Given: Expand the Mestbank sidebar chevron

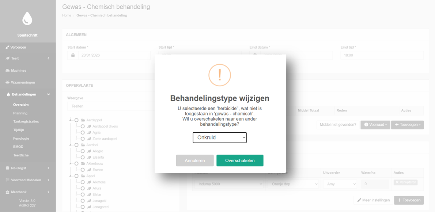Looking at the screenshot, I should coord(49,192).
